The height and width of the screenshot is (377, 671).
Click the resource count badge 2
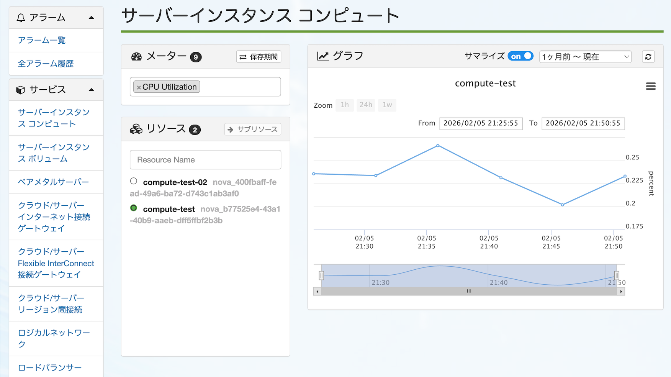pos(195,130)
